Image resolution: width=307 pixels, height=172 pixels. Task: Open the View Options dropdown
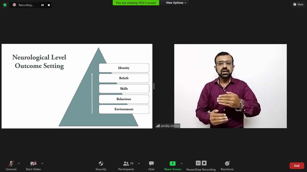click(x=174, y=3)
